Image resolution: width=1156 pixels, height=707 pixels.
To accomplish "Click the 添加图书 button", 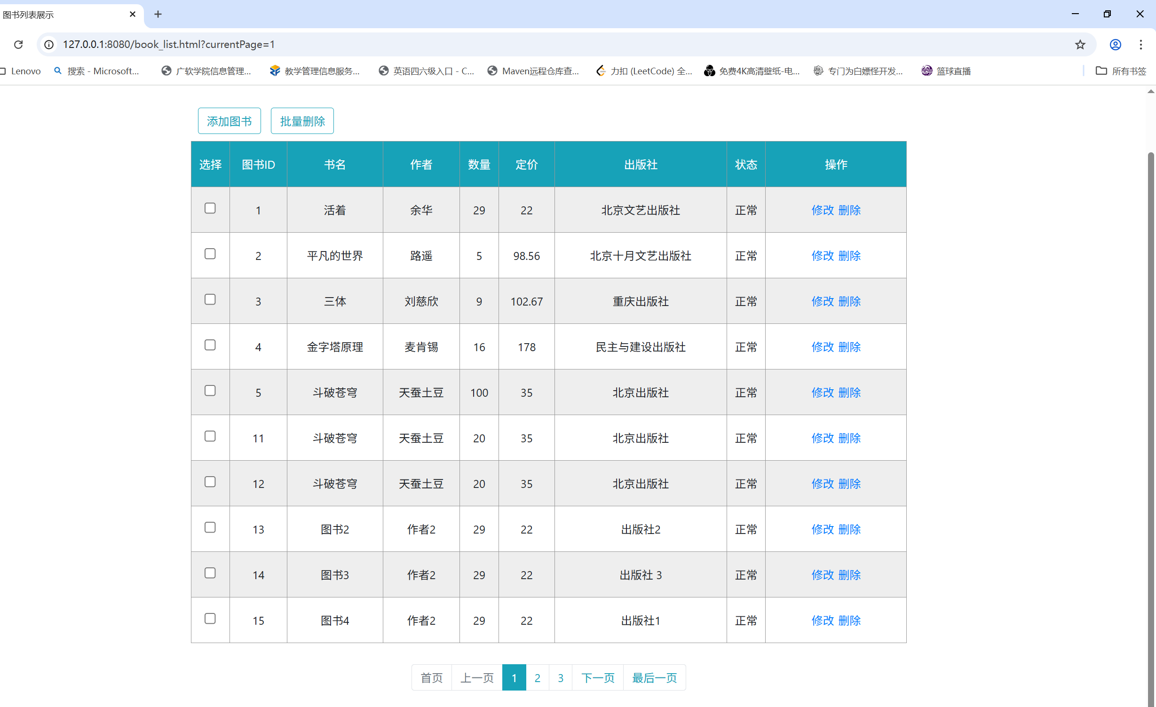I will coord(229,121).
